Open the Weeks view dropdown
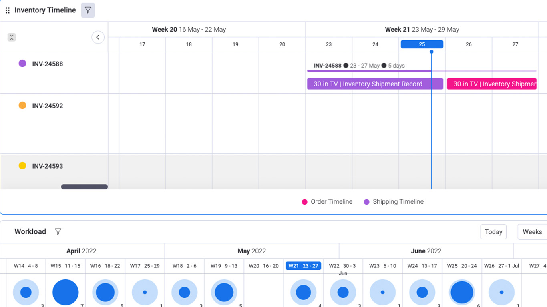This screenshot has height=307, width=547. [532, 232]
